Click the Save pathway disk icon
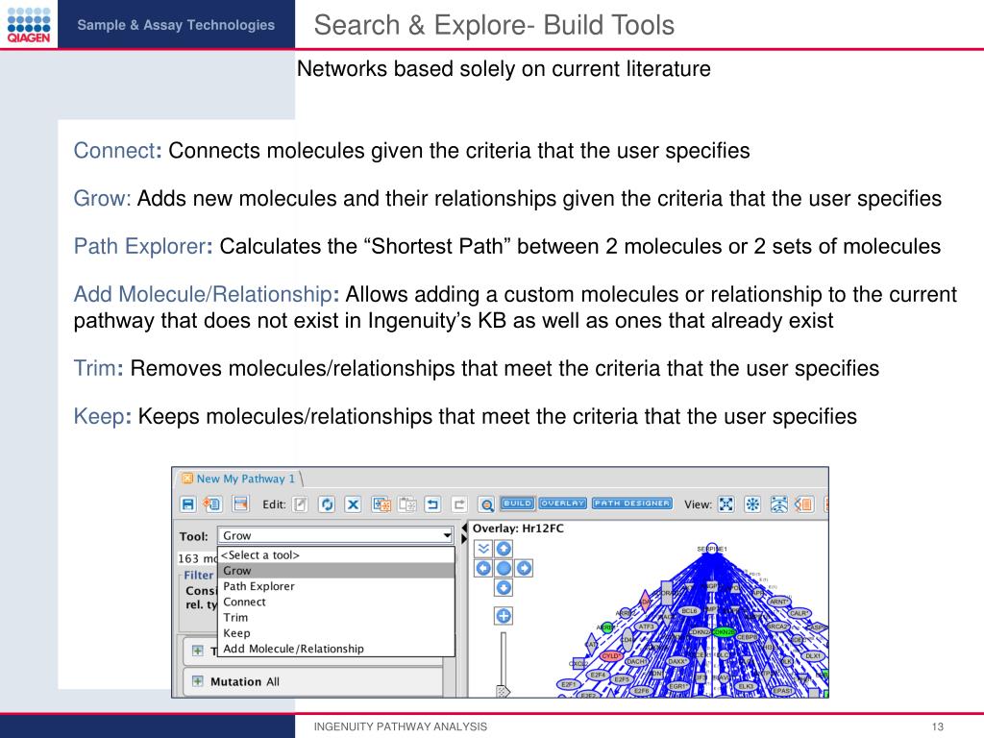This screenshot has height=738, width=984. [187, 504]
